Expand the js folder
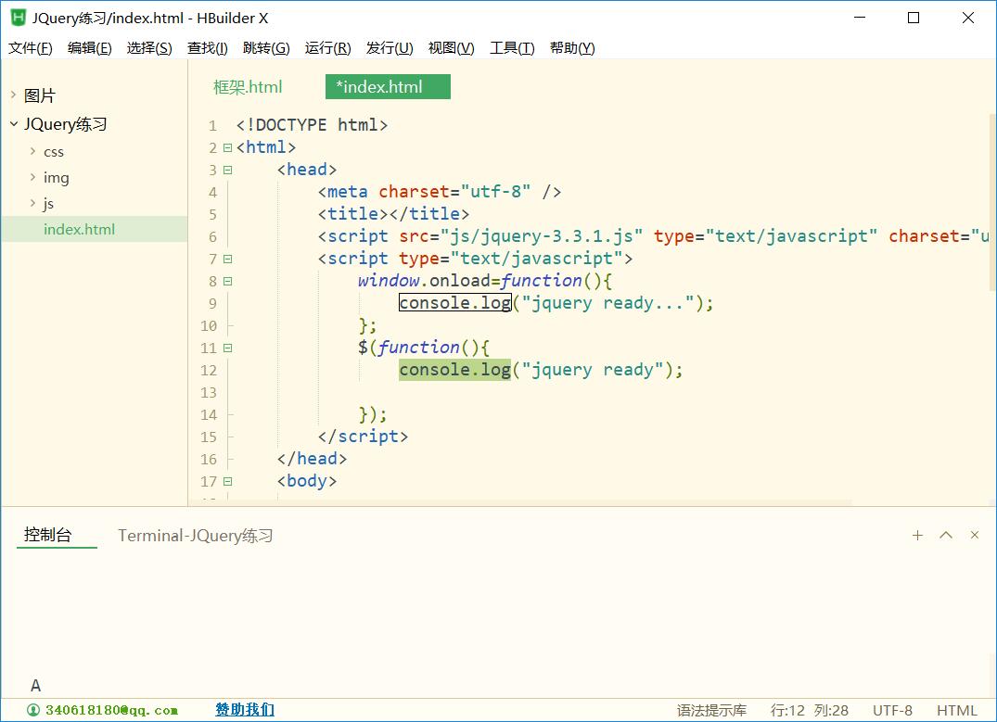The width and height of the screenshot is (997, 722). (32, 203)
